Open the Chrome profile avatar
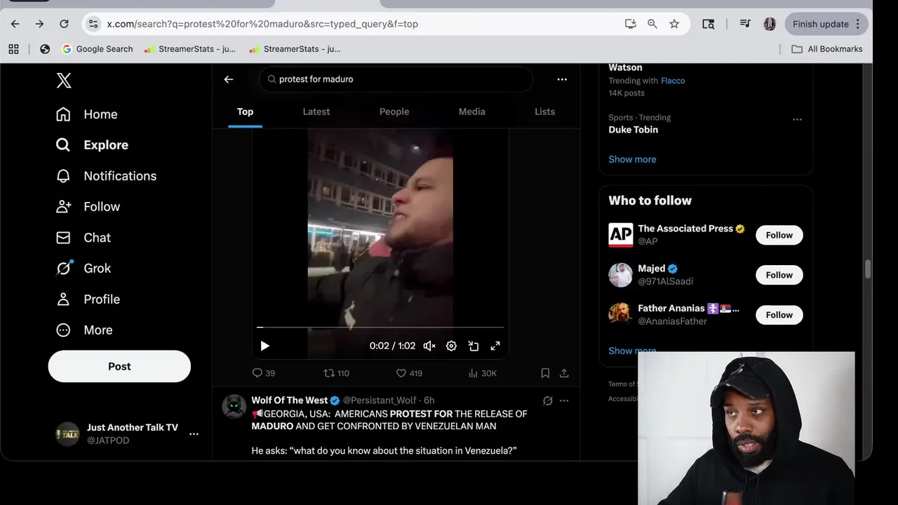 pos(770,24)
